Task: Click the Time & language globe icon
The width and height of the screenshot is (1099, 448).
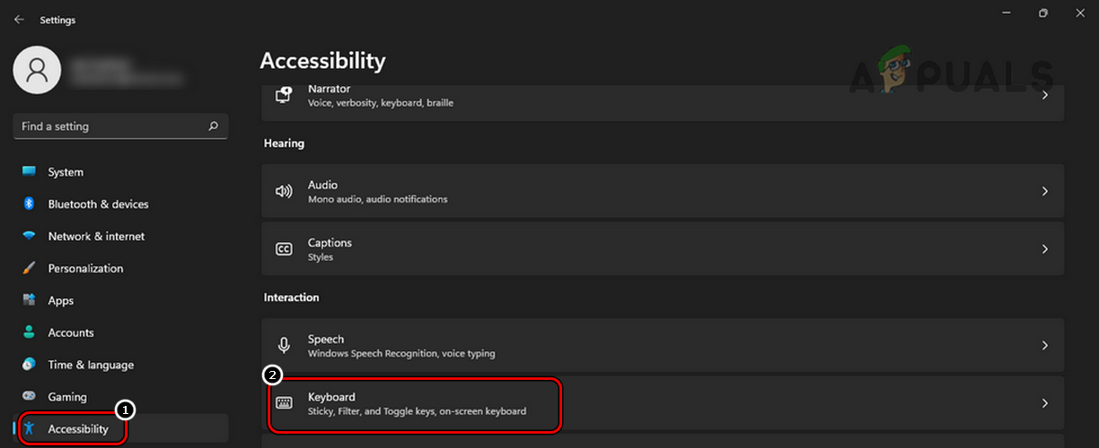Action: pyautogui.click(x=29, y=365)
